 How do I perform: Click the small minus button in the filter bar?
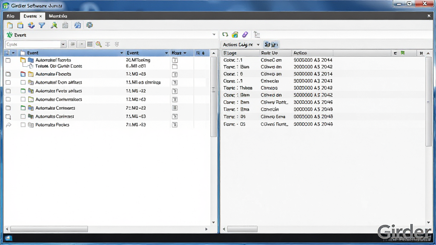[81, 44]
